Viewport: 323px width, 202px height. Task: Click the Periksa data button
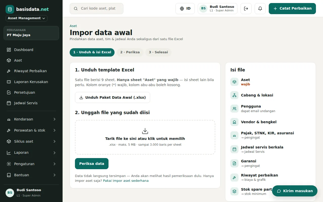click(x=92, y=164)
